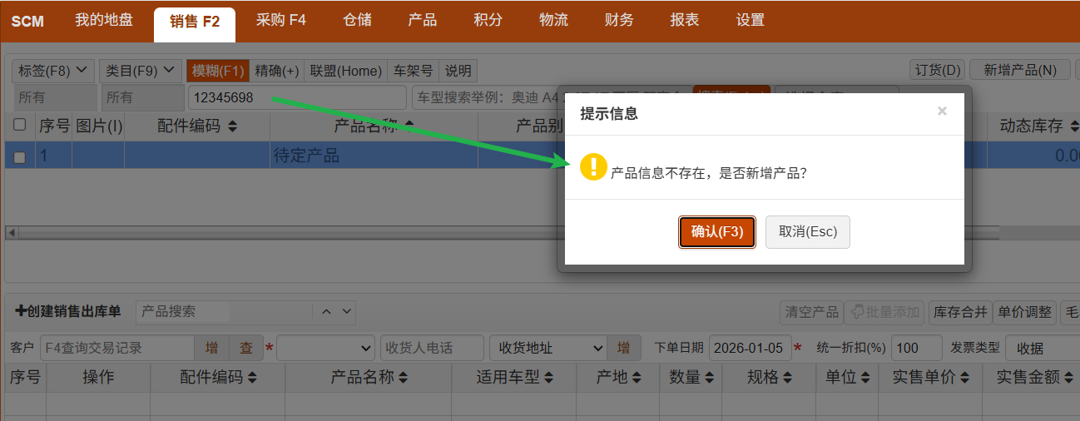
Task: Select the 模糊(F1) search mode toggle
Action: [x=218, y=71]
